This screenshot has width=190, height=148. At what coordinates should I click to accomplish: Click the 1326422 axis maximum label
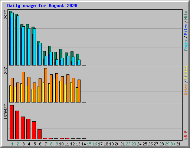6,112
